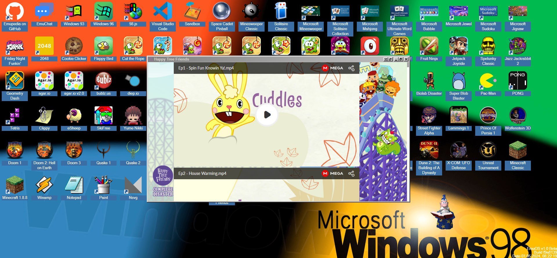This screenshot has width=557, height=258.
Task: Open the Paint desktop icon
Action: [x=104, y=188]
